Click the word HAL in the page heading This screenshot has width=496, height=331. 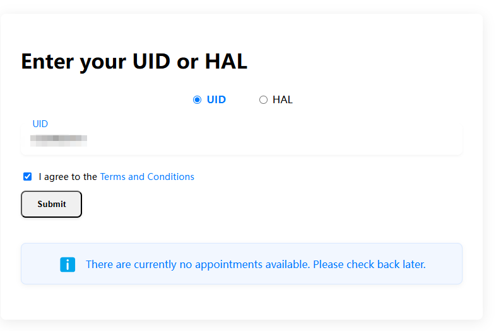226,62
